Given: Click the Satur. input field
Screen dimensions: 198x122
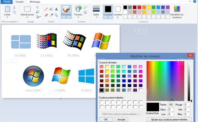Looking at the screenshot, I should click(171, 109).
